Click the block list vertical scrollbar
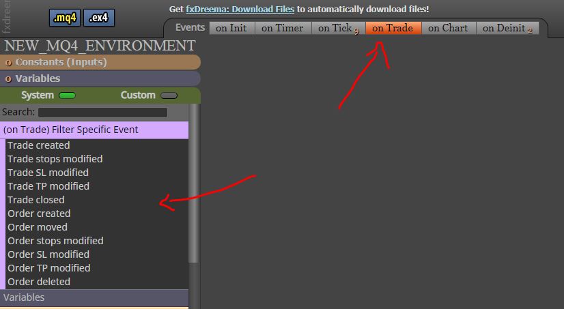 193,183
